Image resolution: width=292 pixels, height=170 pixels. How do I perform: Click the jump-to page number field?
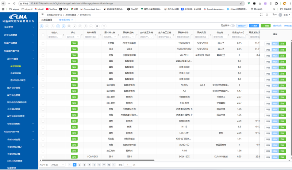tap(128, 165)
